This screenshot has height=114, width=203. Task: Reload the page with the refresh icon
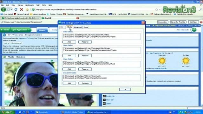coord(16,9)
